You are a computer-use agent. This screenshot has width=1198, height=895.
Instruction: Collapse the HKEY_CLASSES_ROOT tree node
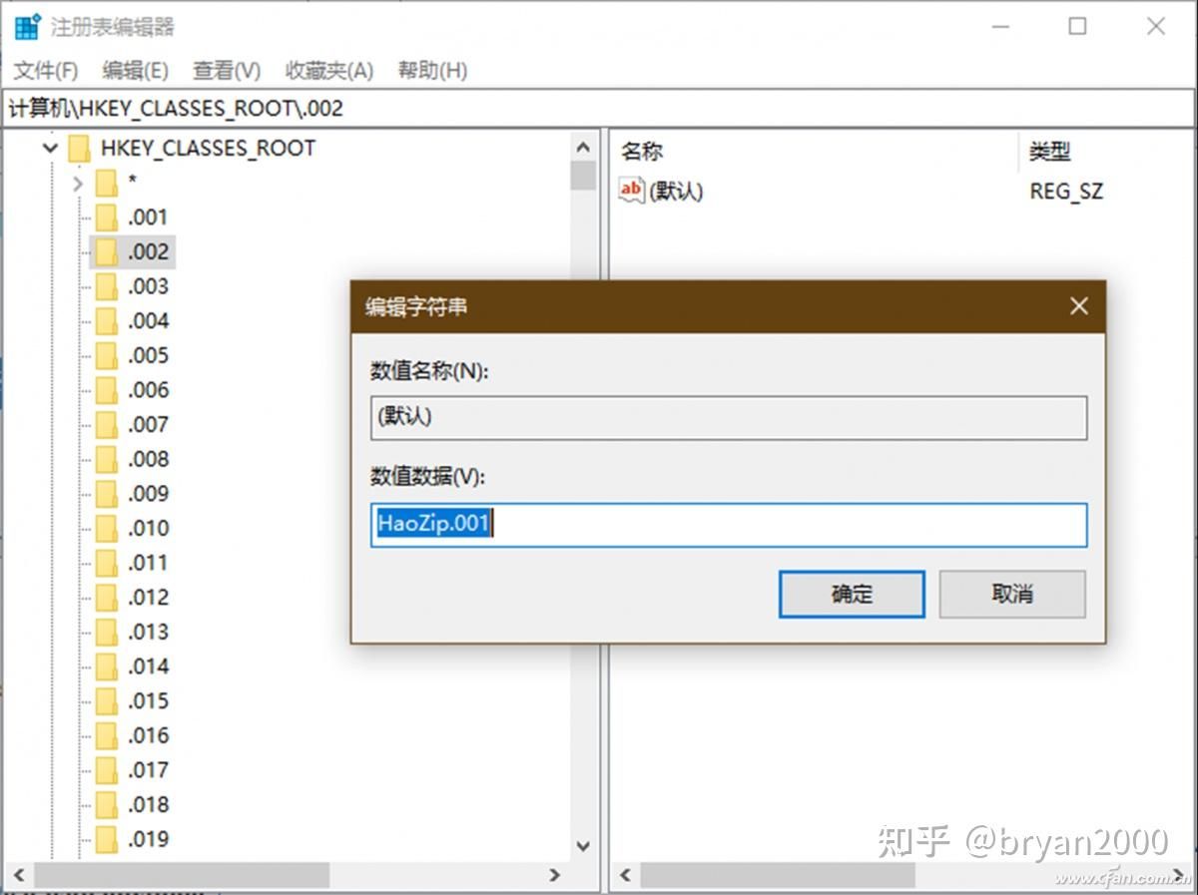50,149
